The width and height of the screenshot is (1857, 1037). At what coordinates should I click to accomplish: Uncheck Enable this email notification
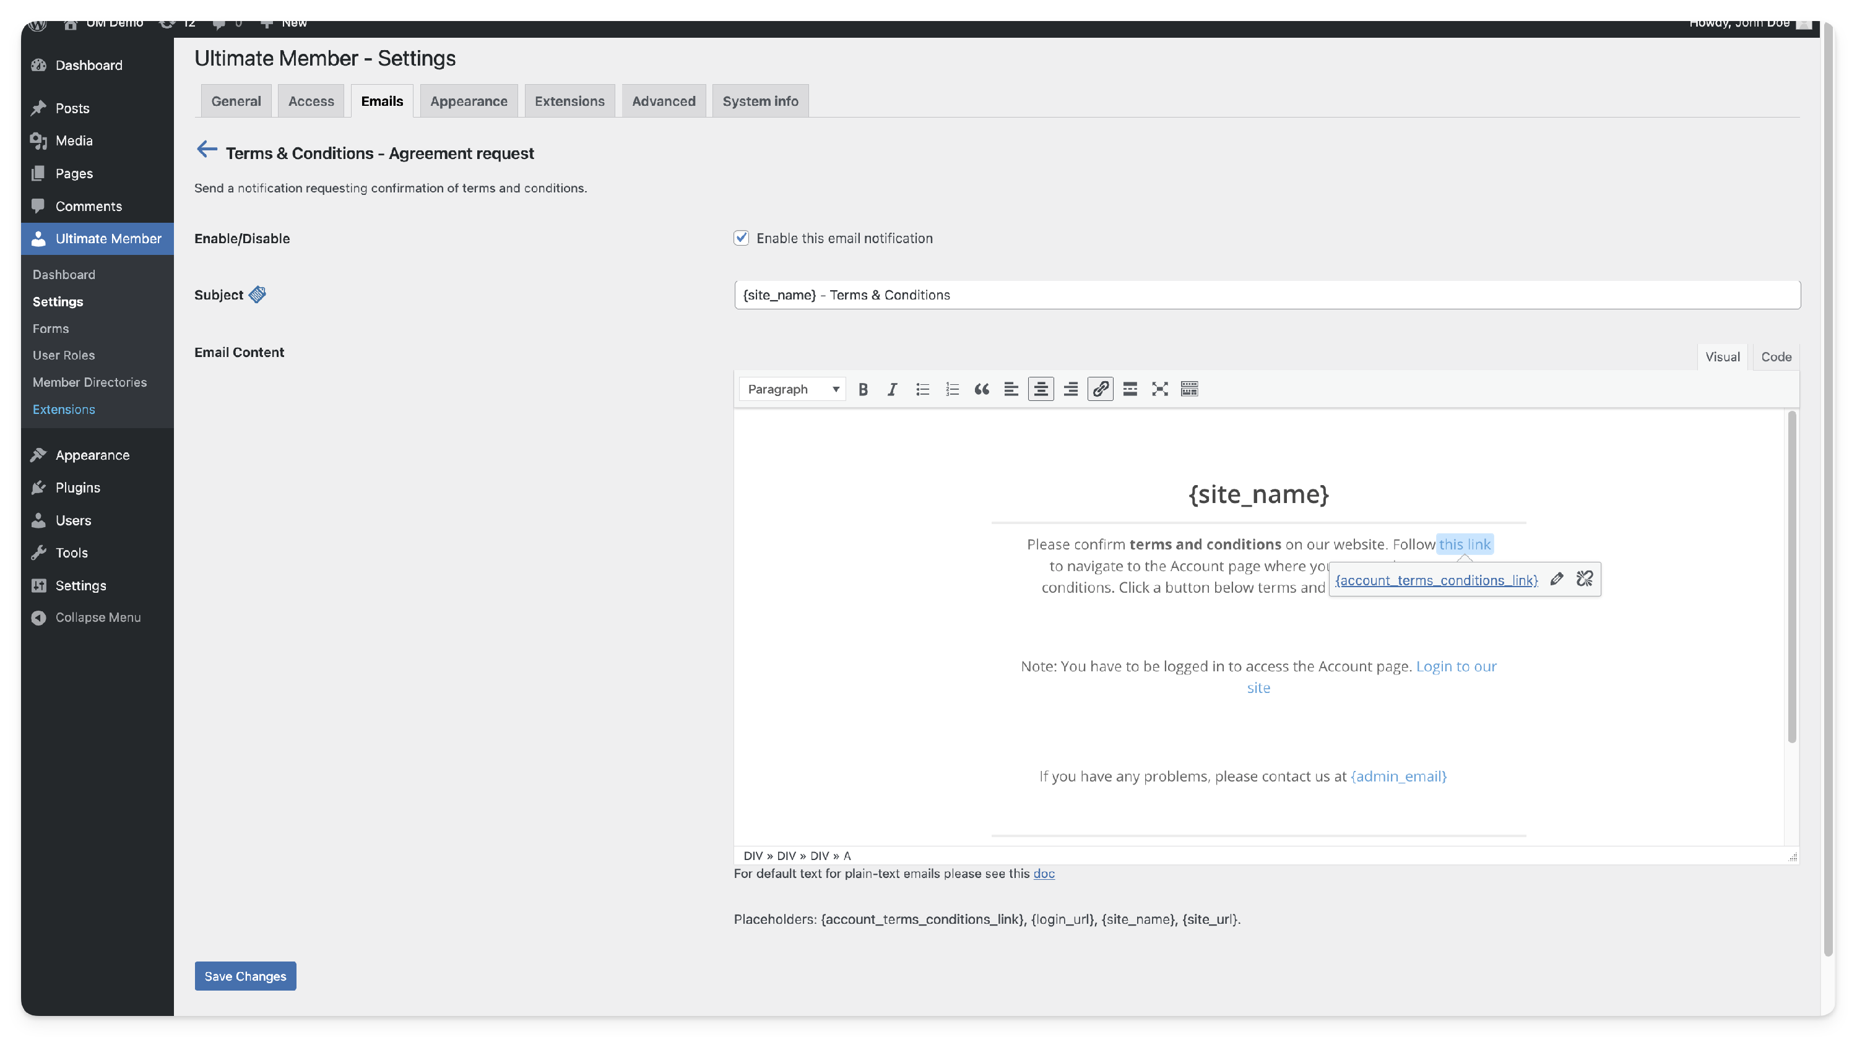[741, 238]
